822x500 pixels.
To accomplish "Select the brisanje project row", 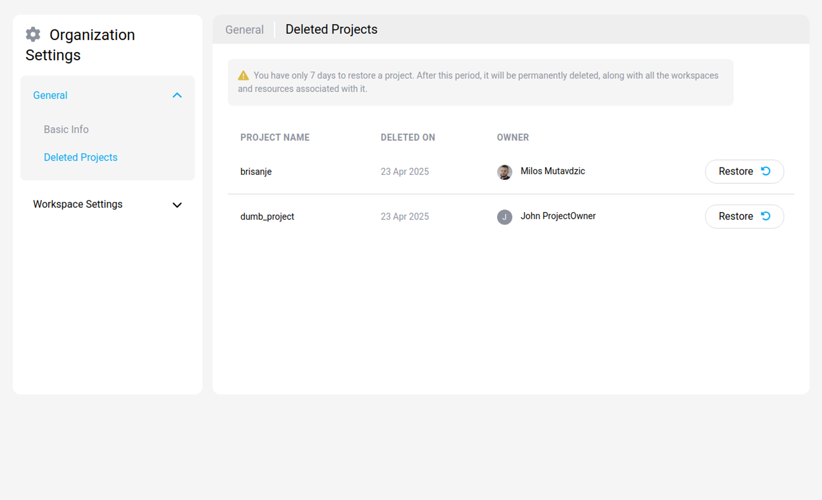I will pos(256,171).
